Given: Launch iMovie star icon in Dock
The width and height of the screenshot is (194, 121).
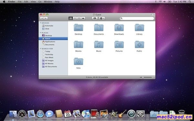Looking at the screenshot, I should 113,114.
